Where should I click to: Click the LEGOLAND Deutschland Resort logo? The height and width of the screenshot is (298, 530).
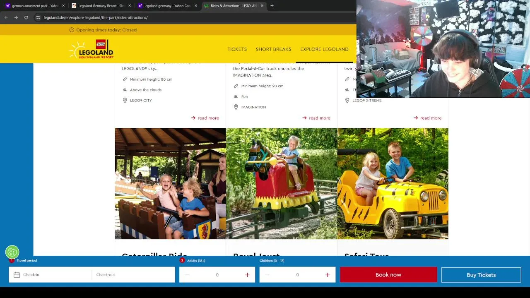pyautogui.click(x=92, y=49)
